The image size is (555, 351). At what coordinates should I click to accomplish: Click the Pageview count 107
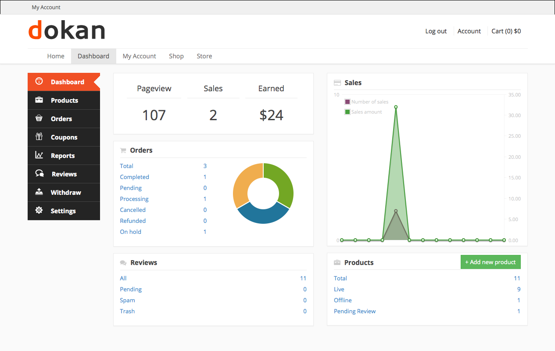[x=154, y=115]
